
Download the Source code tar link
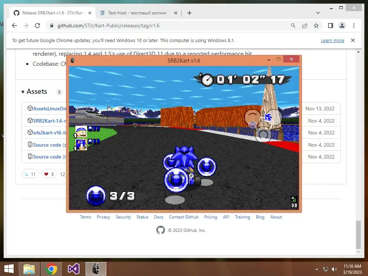pos(49,157)
